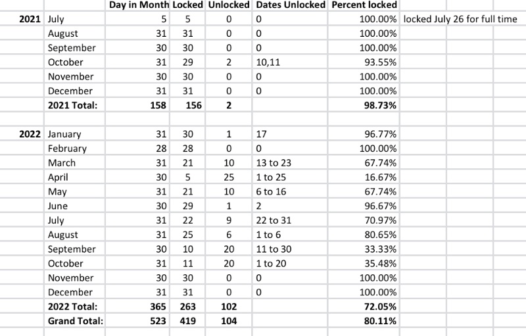526x336 pixels.
Task: Select the note 'locked July 26 for full time'
Action: 460,19
